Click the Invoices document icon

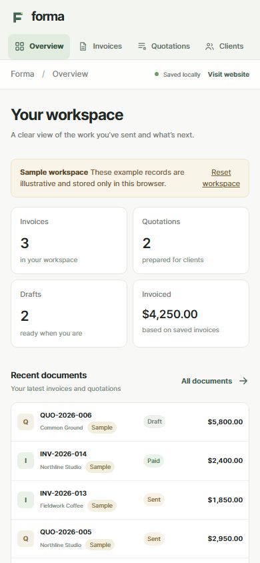click(83, 46)
